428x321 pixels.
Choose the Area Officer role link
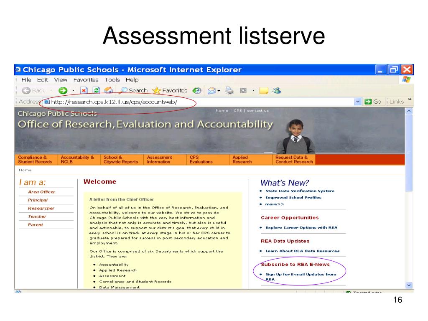pyautogui.click(x=41, y=192)
